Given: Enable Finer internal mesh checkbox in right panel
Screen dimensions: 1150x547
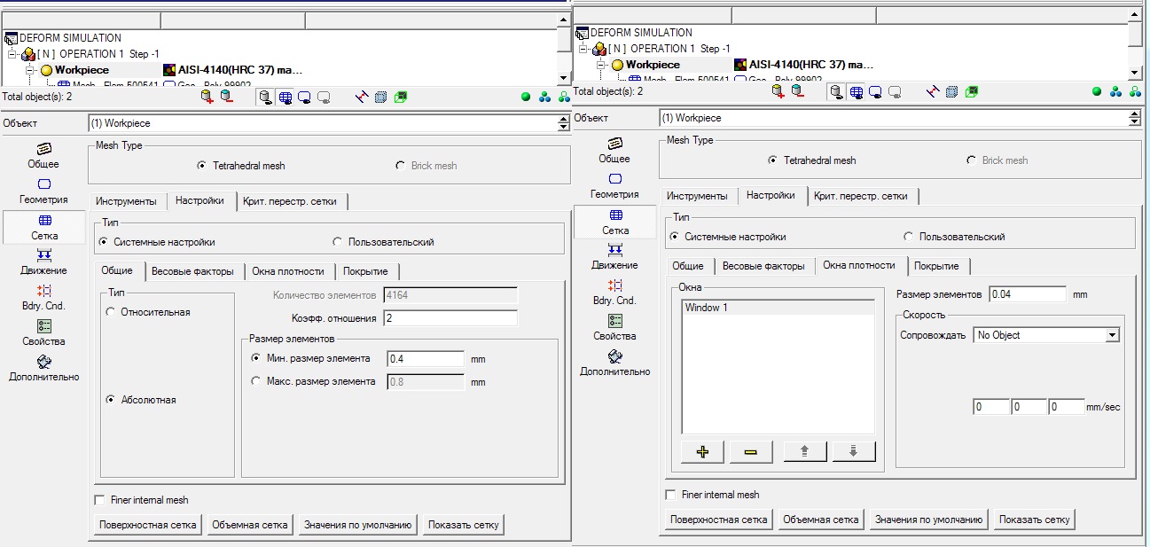Looking at the screenshot, I should point(670,495).
